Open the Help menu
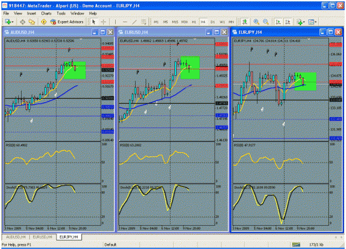 point(93,13)
